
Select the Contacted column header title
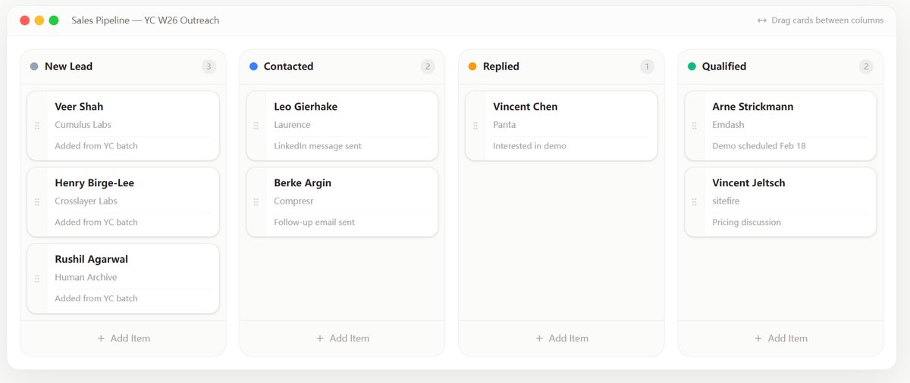point(288,67)
